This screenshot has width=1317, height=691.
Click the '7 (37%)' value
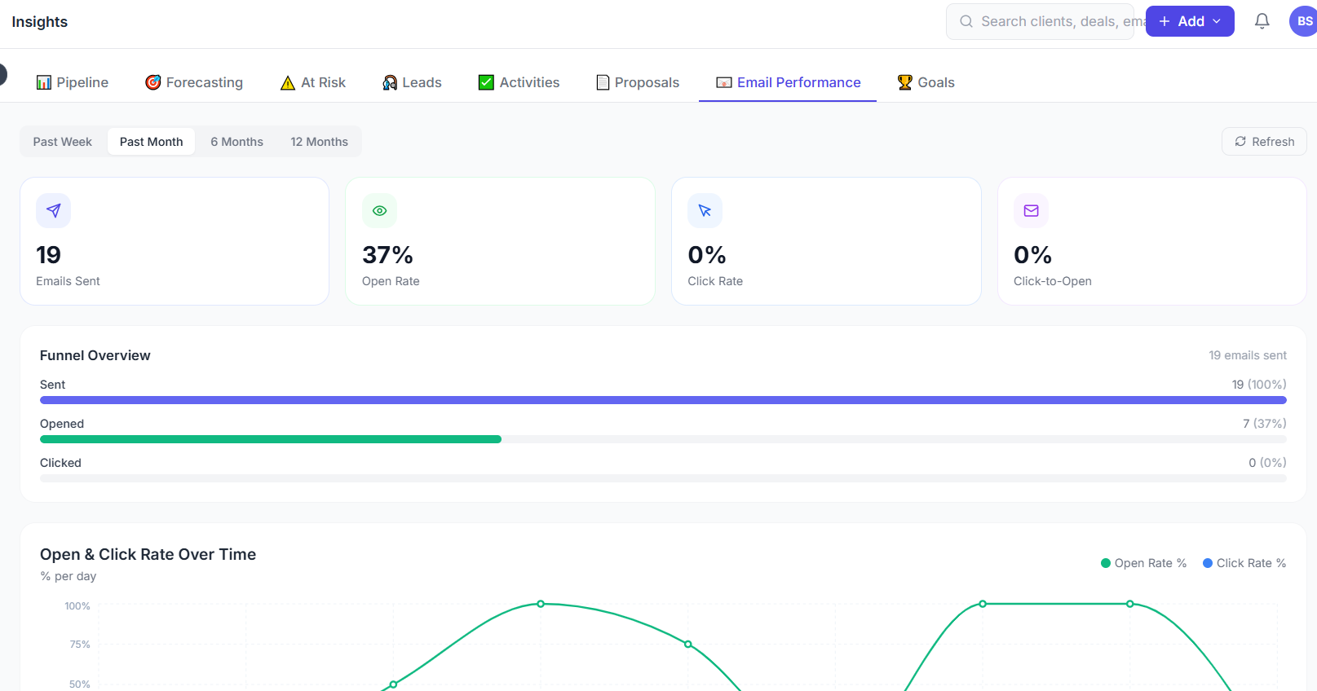pos(1265,424)
